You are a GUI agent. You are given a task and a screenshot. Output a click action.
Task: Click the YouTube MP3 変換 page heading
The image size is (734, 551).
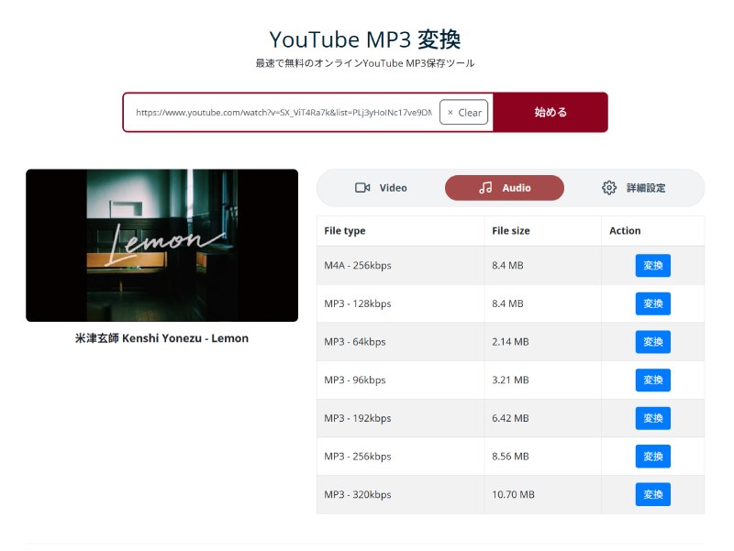click(365, 39)
